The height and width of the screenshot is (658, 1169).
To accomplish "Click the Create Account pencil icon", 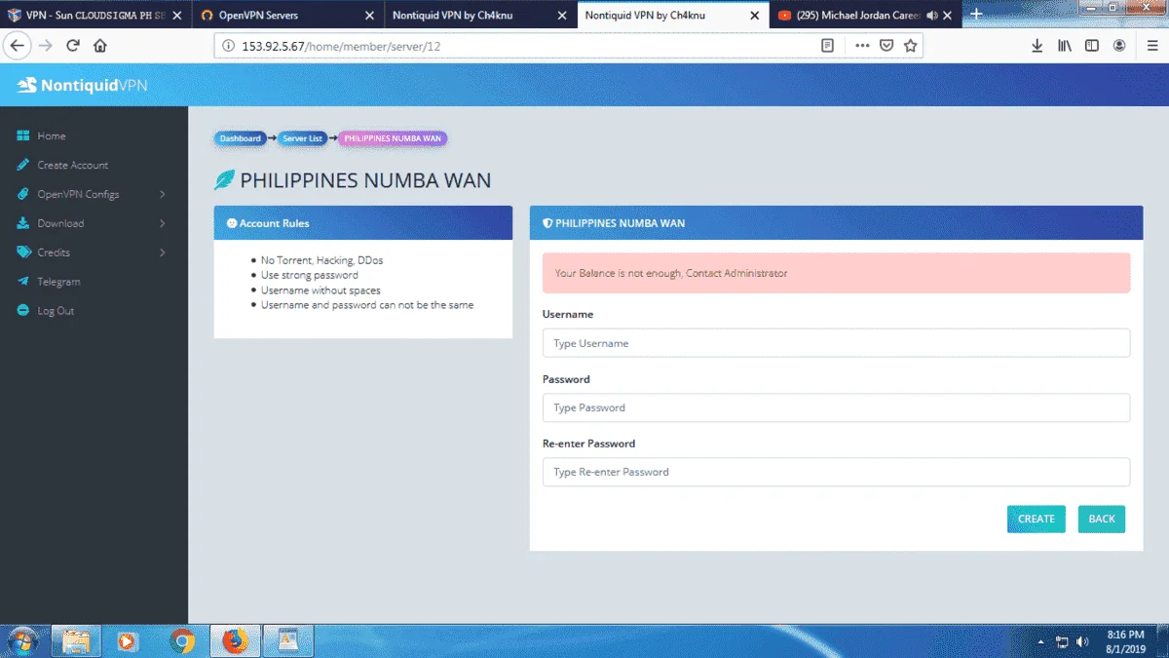I will (x=23, y=166).
